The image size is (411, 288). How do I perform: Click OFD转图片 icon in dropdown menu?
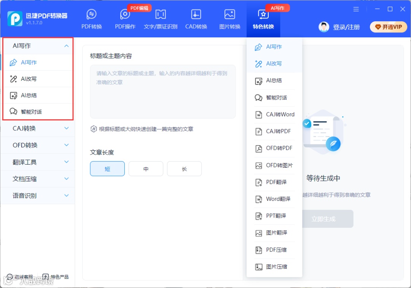(258, 165)
